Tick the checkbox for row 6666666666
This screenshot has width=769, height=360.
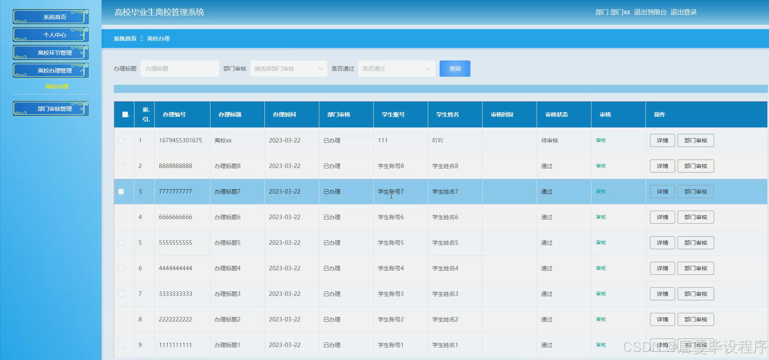(121, 217)
